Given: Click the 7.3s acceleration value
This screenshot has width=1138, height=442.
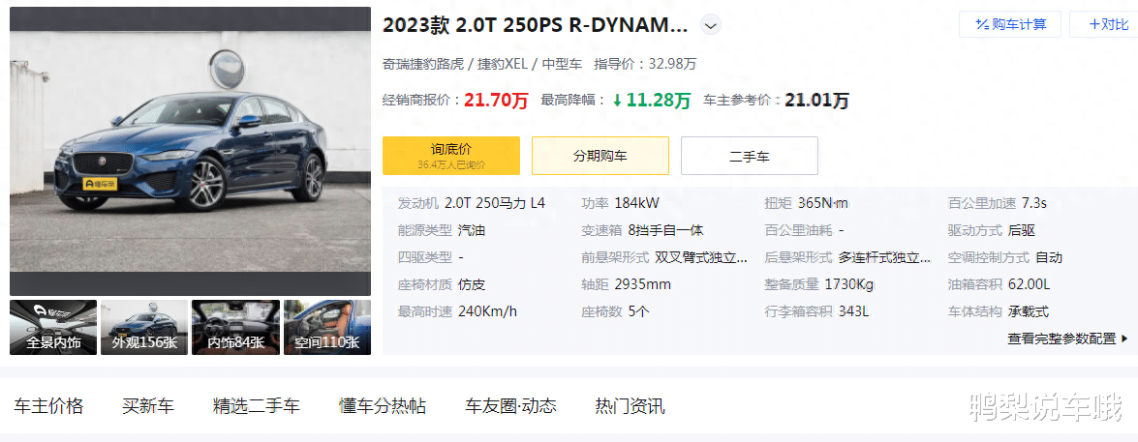Looking at the screenshot, I should point(1034,203).
